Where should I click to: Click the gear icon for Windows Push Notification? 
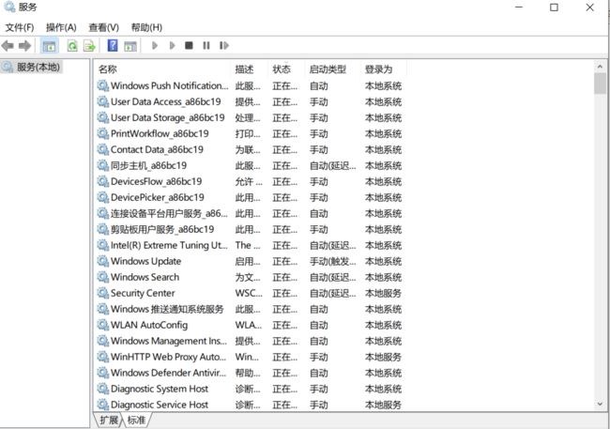click(x=102, y=85)
